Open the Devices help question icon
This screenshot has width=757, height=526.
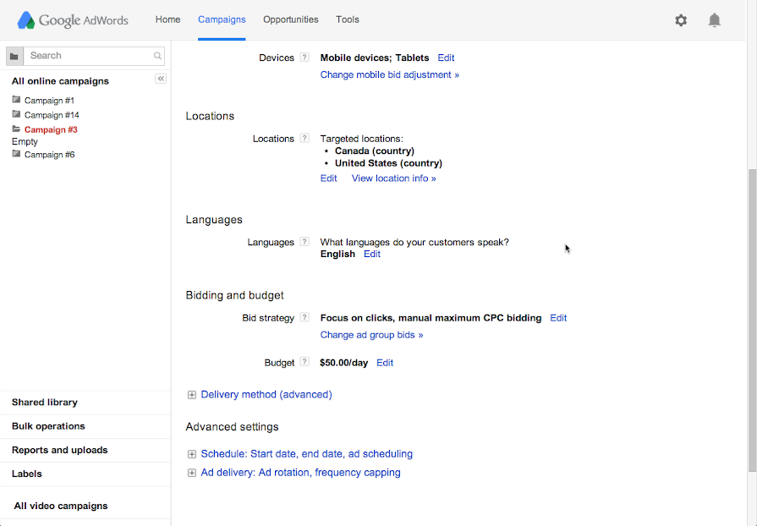tap(304, 58)
